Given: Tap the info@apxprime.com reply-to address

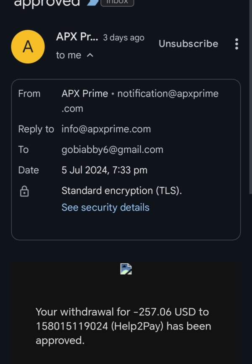Looking at the screenshot, I should point(106,129).
